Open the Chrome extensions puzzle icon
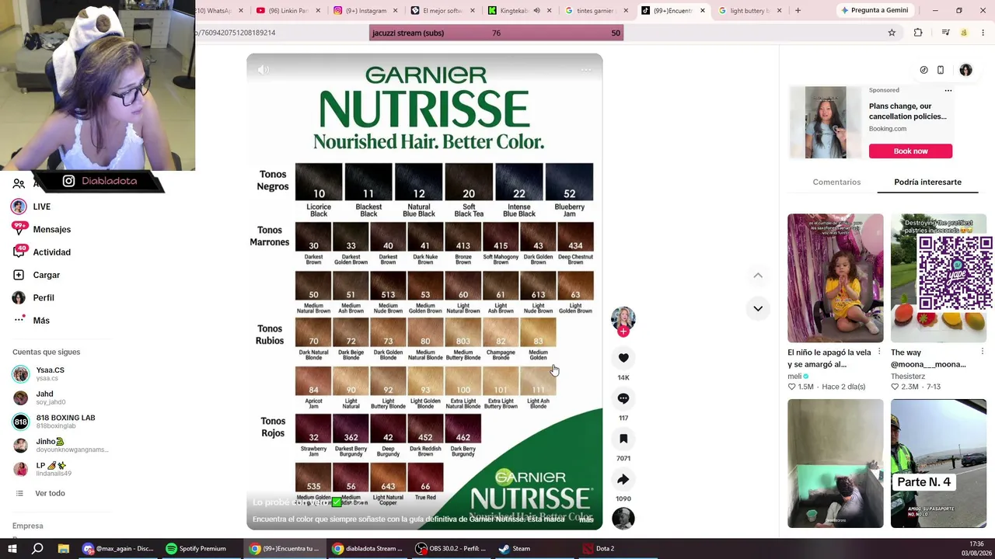Screen dimensions: 995x559 pyautogui.click(x=918, y=33)
